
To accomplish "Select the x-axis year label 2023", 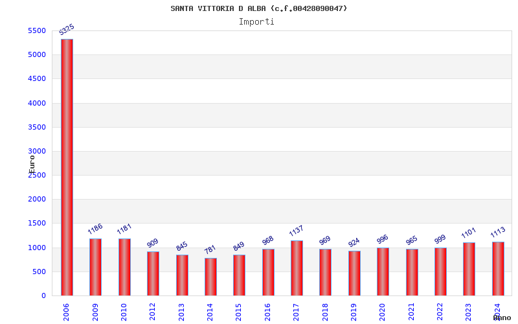I will pos(469,312).
